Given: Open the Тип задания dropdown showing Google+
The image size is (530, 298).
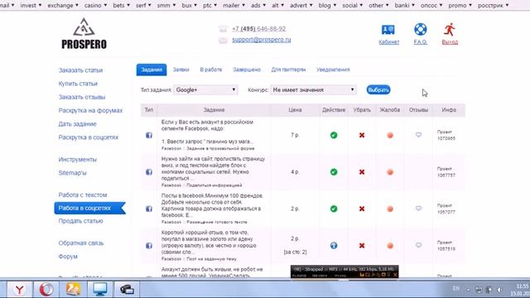Looking at the screenshot, I should click(x=205, y=90).
